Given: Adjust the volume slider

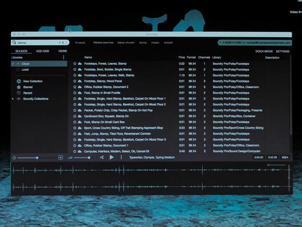Looking at the screenshot, I should click(x=89, y=157).
